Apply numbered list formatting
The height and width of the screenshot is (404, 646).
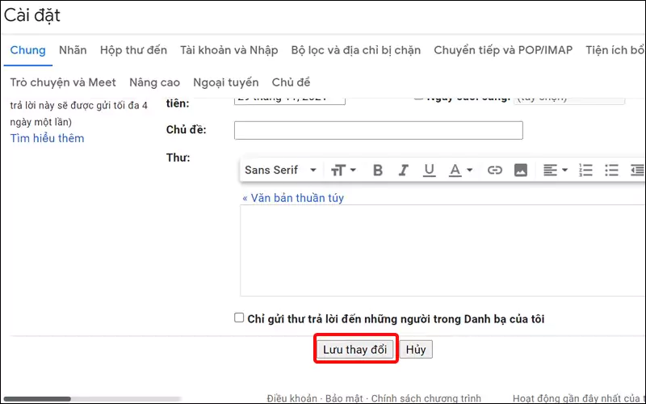click(585, 170)
